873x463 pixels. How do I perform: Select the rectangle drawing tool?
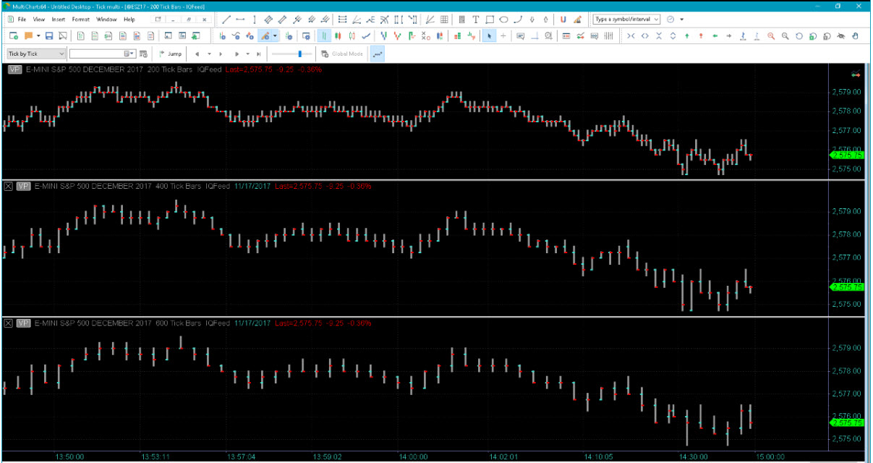coord(490,20)
